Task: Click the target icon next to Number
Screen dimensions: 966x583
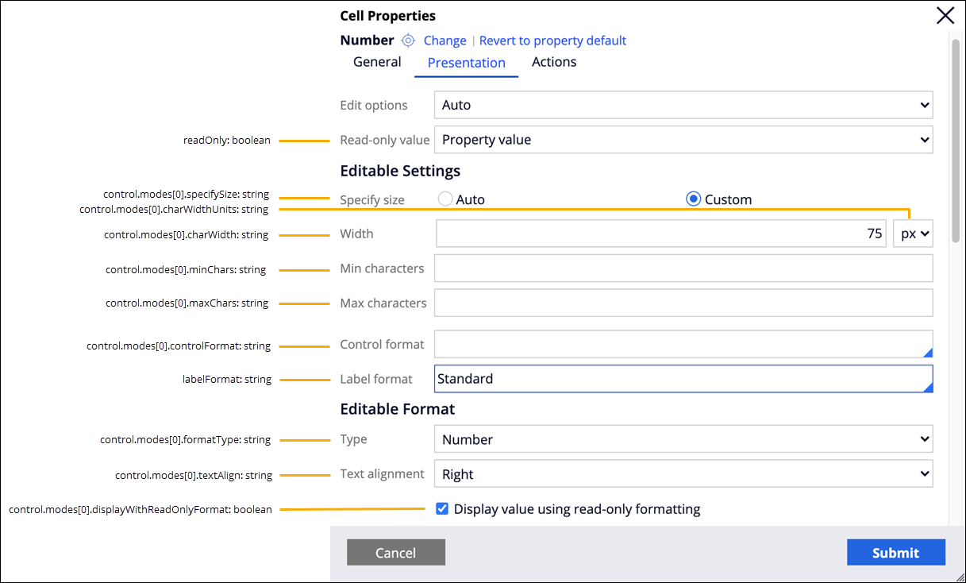Action: 408,41
